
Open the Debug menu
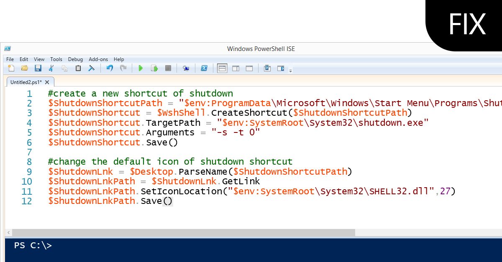pos(75,59)
